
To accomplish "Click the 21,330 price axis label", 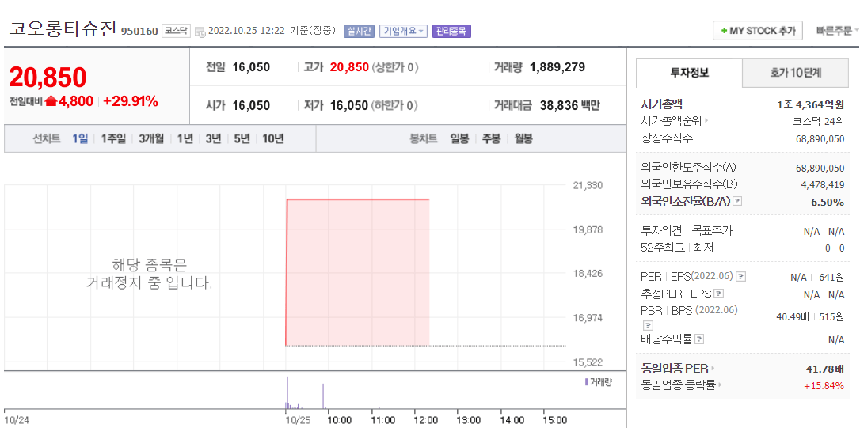I will pyautogui.click(x=588, y=186).
